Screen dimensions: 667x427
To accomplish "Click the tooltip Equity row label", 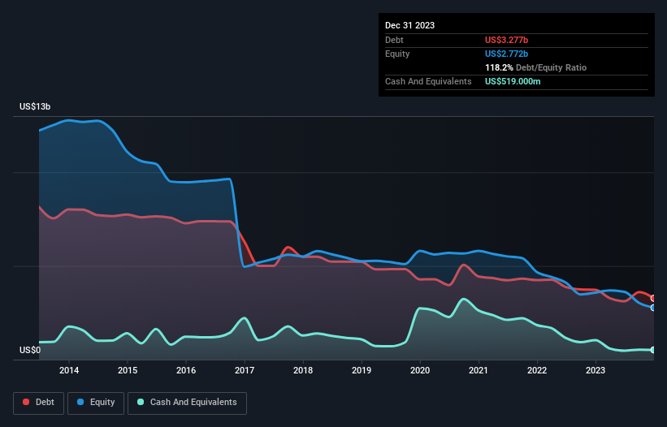I will [397, 54].
